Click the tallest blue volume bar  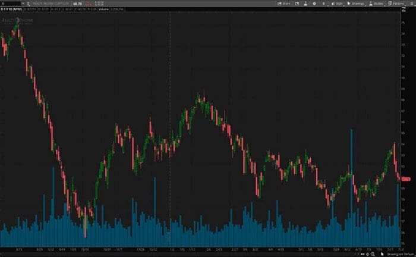352,188
